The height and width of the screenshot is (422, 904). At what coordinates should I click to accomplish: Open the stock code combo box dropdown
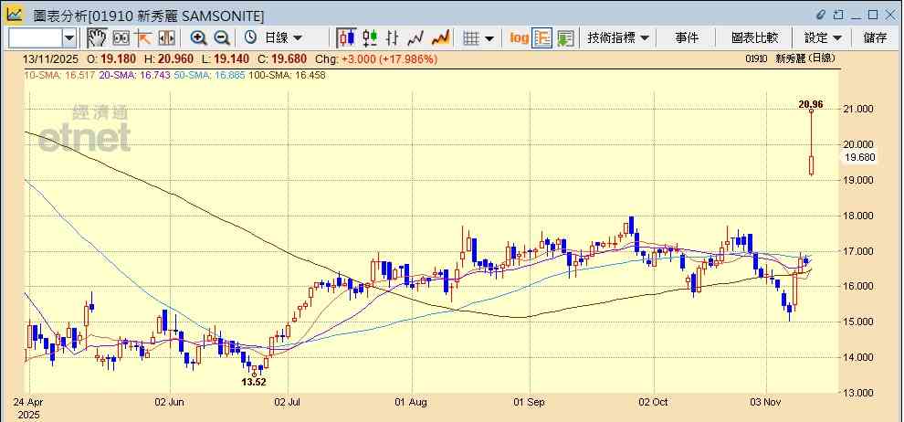[69, 37]
